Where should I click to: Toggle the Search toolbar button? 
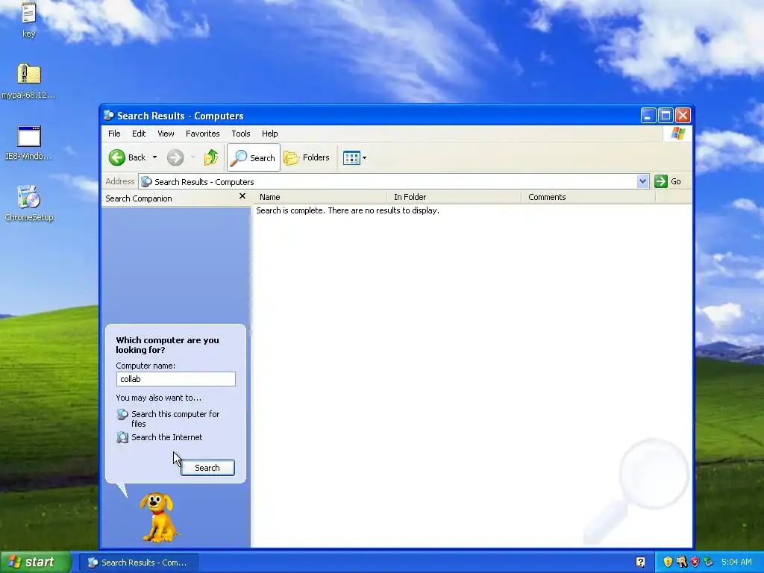click(254, 157)
